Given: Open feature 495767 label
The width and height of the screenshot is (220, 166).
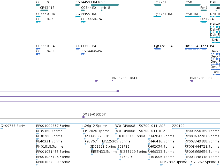Looking at the screenshot, I should pos(91,141).
